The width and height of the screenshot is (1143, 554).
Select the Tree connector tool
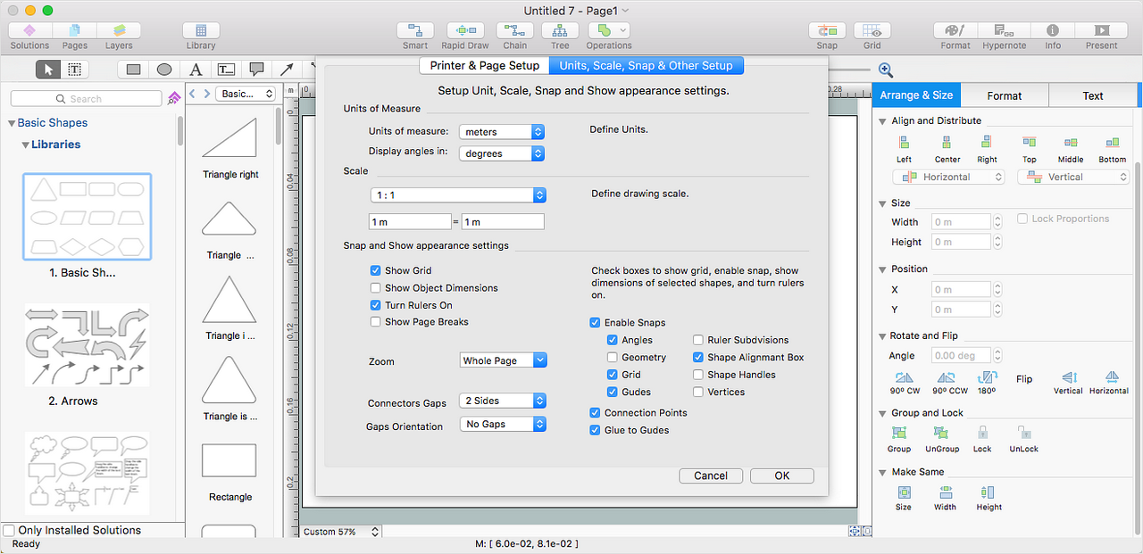(x=560, y=30)
